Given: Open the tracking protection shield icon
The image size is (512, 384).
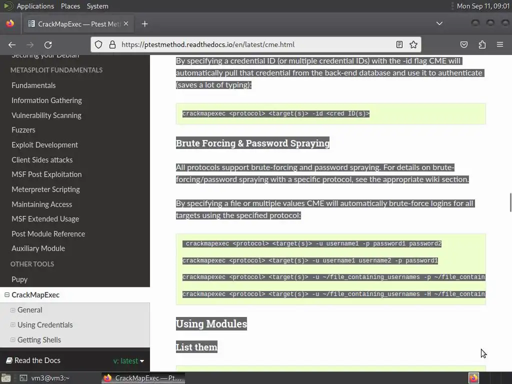Looking at the screenshot, I should [x=98, y=44].
